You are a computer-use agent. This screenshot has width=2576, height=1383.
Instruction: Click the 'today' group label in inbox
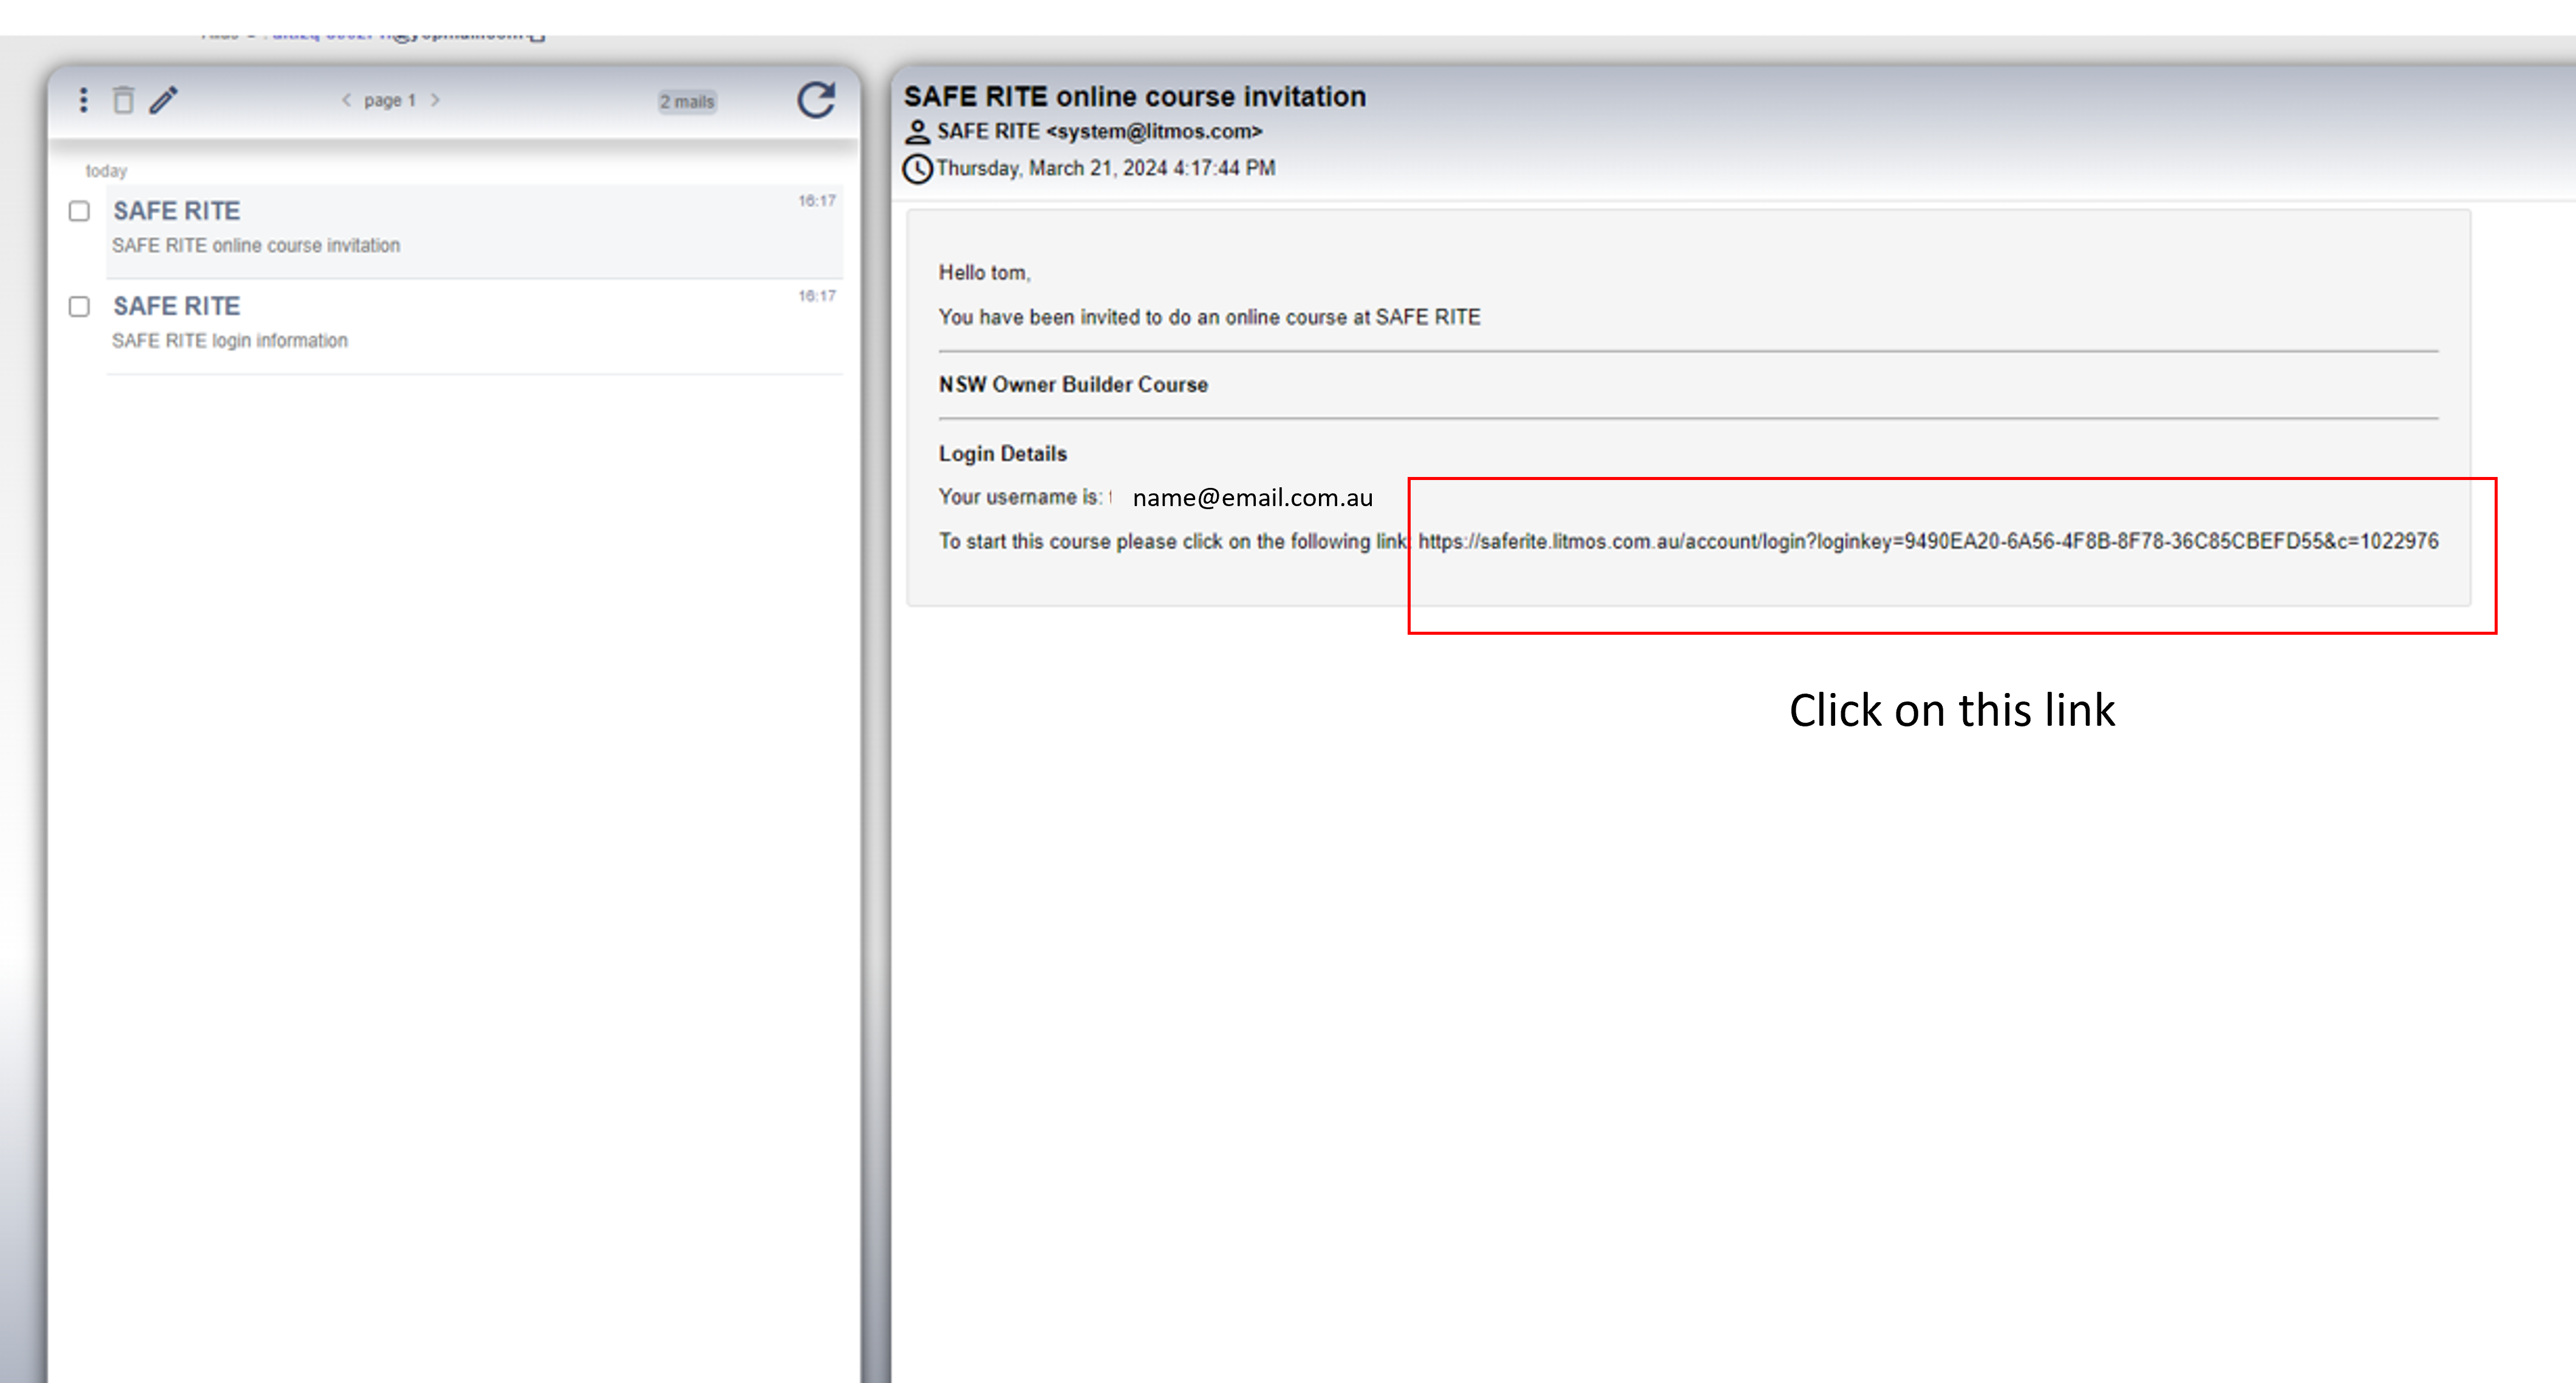106,171
